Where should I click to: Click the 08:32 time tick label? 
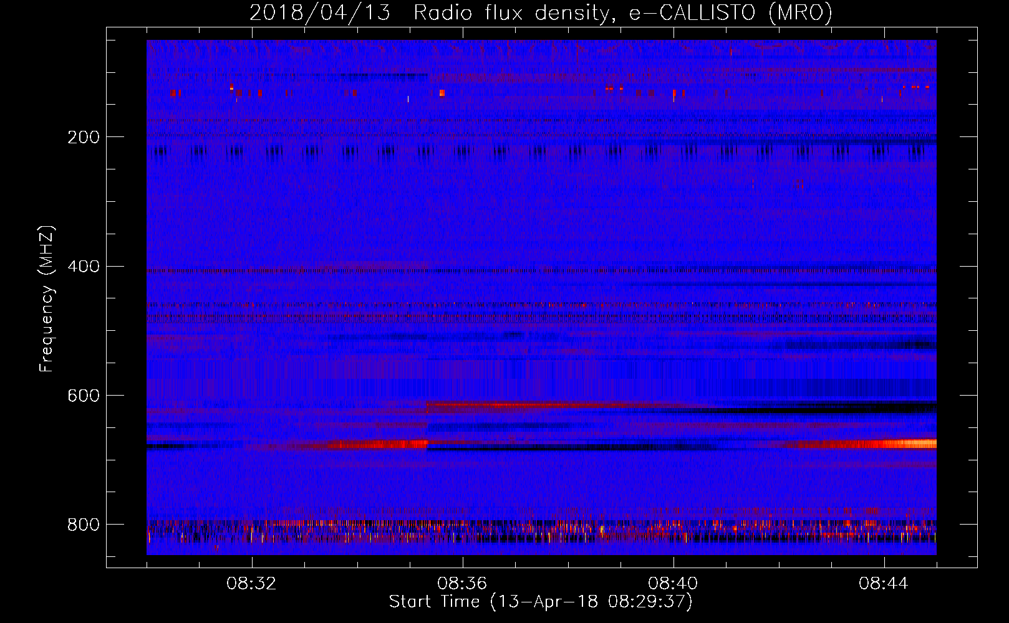[251, 584]
